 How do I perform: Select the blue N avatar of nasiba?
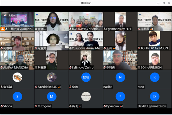pos(120,77)
